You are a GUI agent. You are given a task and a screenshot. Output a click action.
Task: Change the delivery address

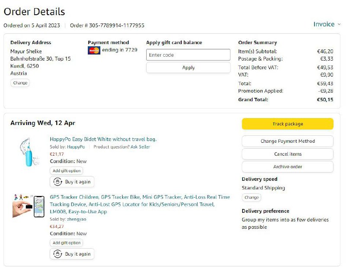(x=20, y=83)
